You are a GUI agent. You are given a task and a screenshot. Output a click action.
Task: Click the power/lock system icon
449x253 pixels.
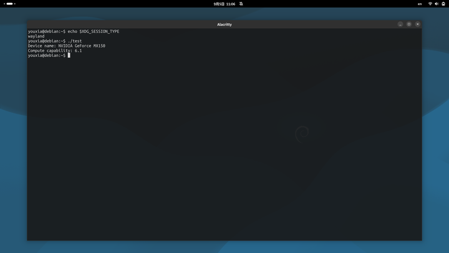[443, 4]
